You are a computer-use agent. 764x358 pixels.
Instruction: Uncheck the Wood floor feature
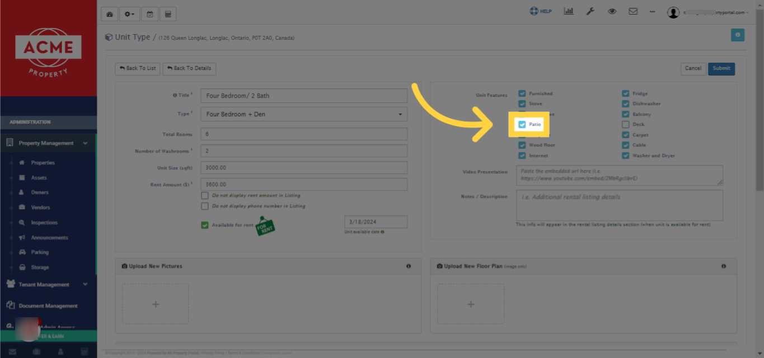pos(522,145)
